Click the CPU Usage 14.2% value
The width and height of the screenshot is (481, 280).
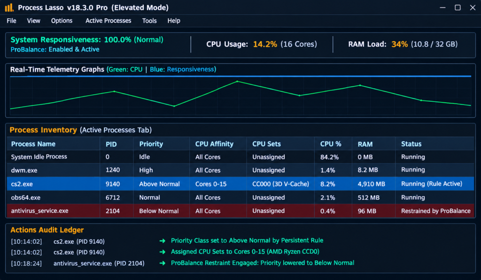coord(265,44)
